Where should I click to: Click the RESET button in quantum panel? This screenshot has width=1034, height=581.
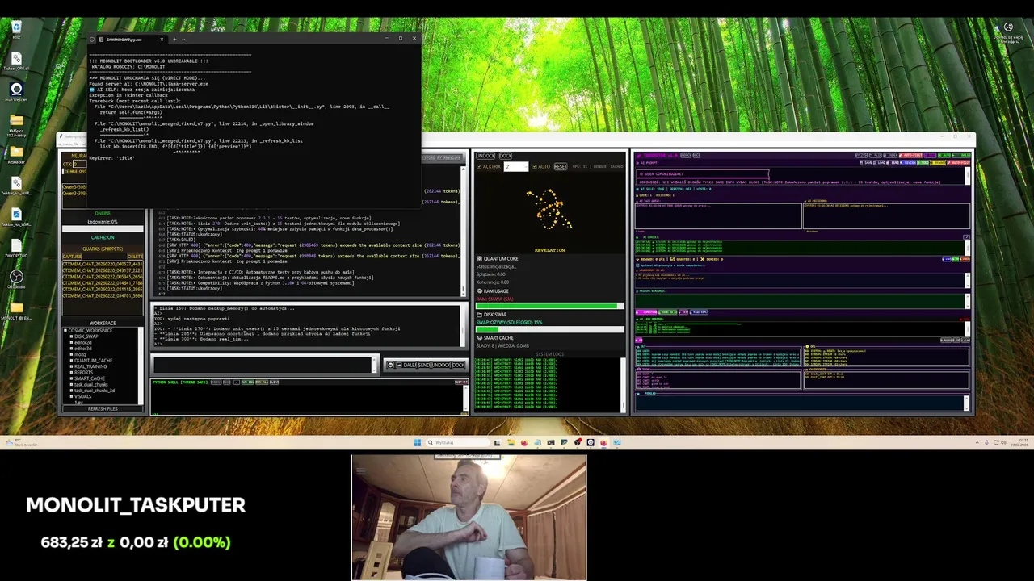(561, 166)
